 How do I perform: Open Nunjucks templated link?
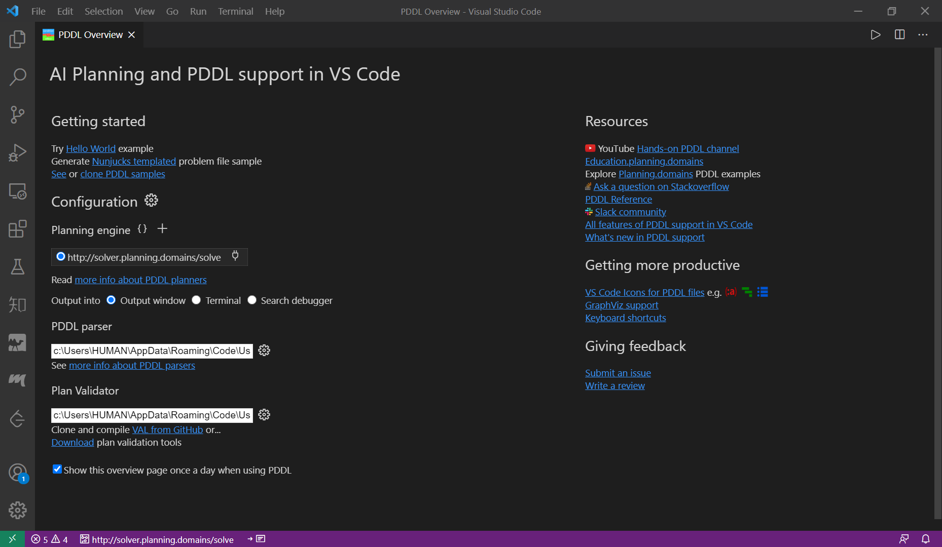point(134,161)
